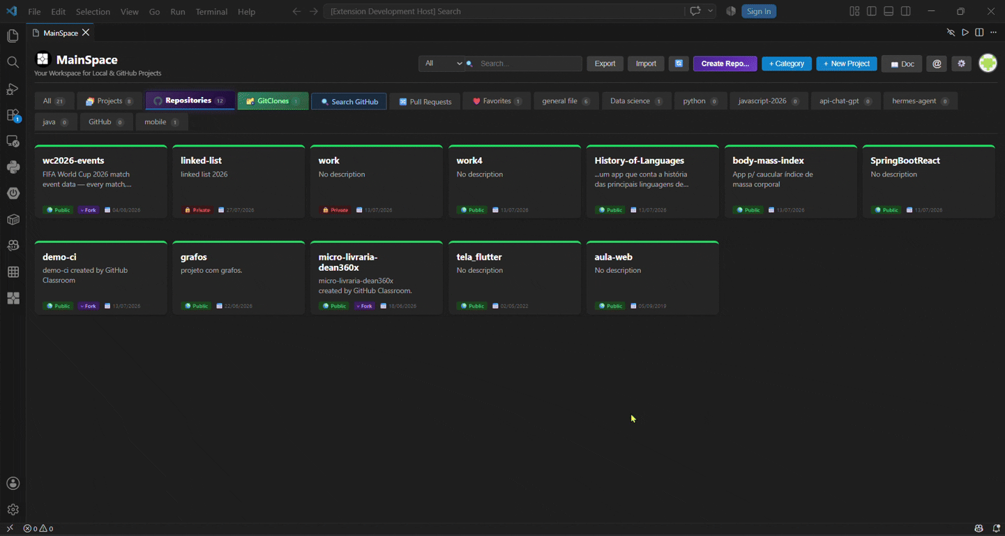Click the Create Repo... button
Viewport: 1005px width, 536px height.
pos(725,64)
